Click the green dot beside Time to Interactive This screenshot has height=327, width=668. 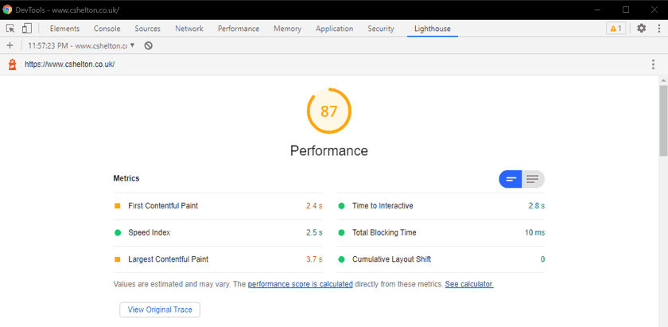tap(341, 206)
